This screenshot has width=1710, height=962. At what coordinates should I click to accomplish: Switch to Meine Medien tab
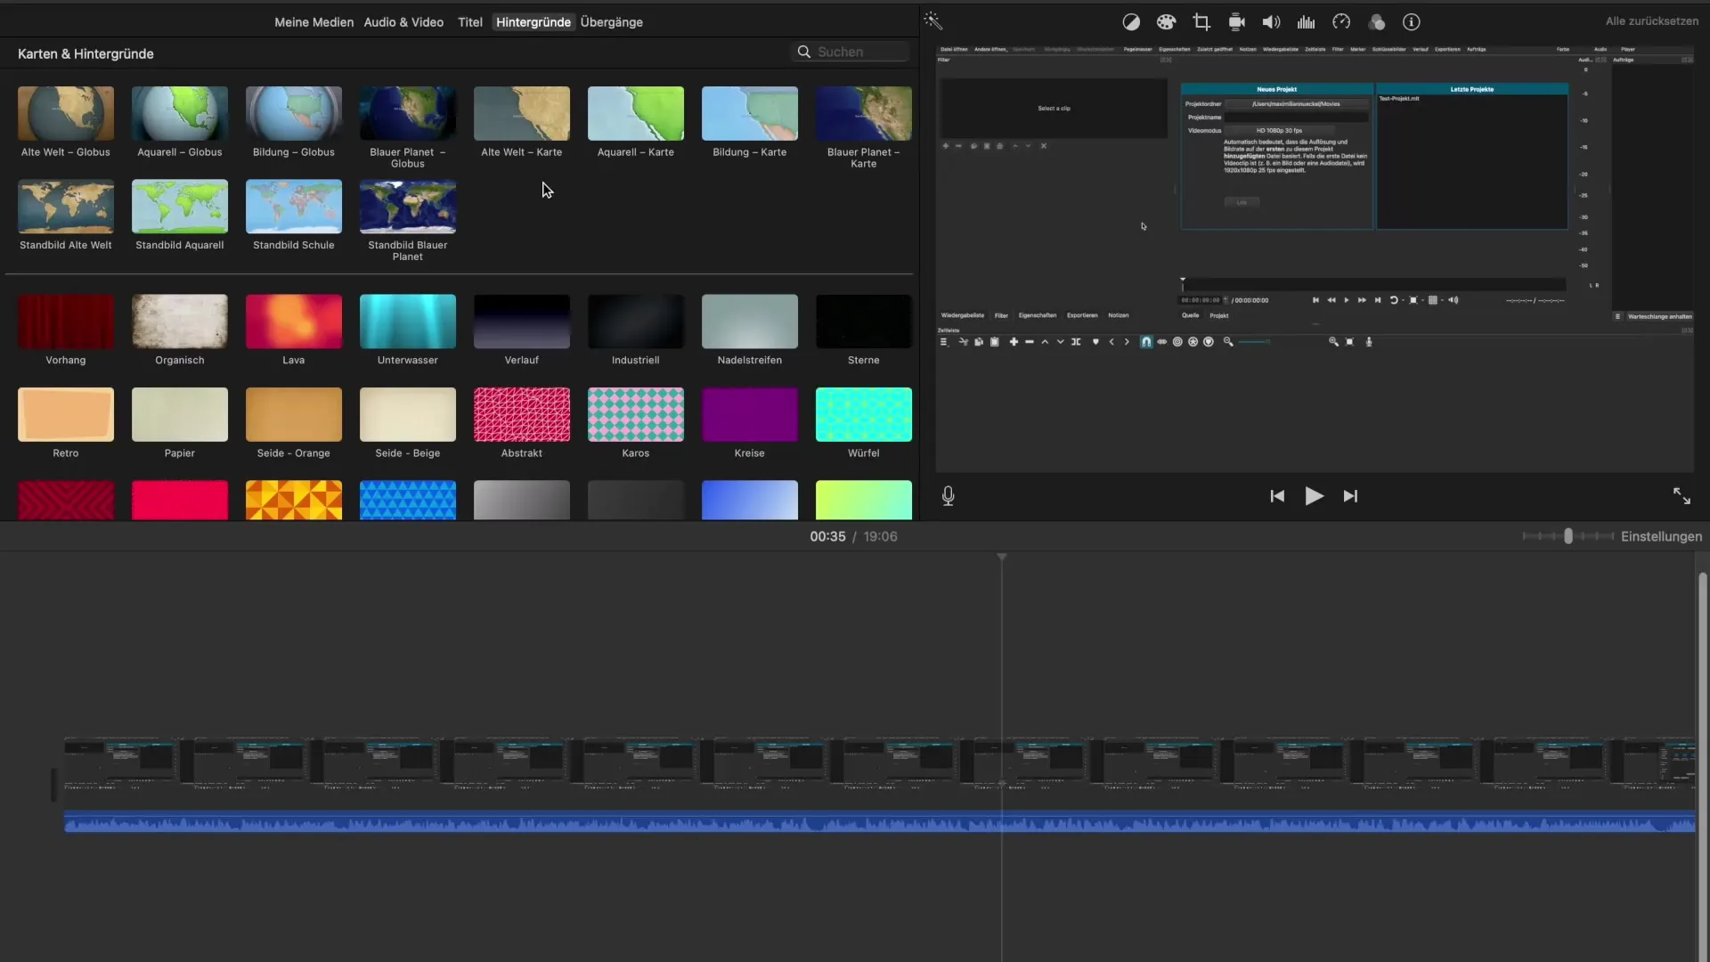click(x=313, y=22)
